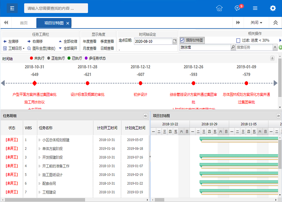Click 全部展开 expand all button
This screenshot has height=202, width=282.
coord(68,48)
